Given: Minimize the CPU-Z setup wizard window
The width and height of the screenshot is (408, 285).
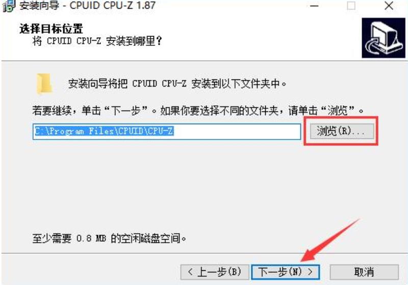Looking at the screenshot, I should [314, 6].
